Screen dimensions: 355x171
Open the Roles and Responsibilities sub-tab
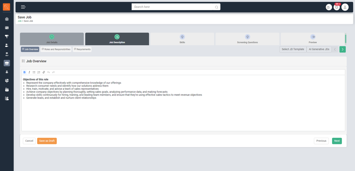coord(56,49)
